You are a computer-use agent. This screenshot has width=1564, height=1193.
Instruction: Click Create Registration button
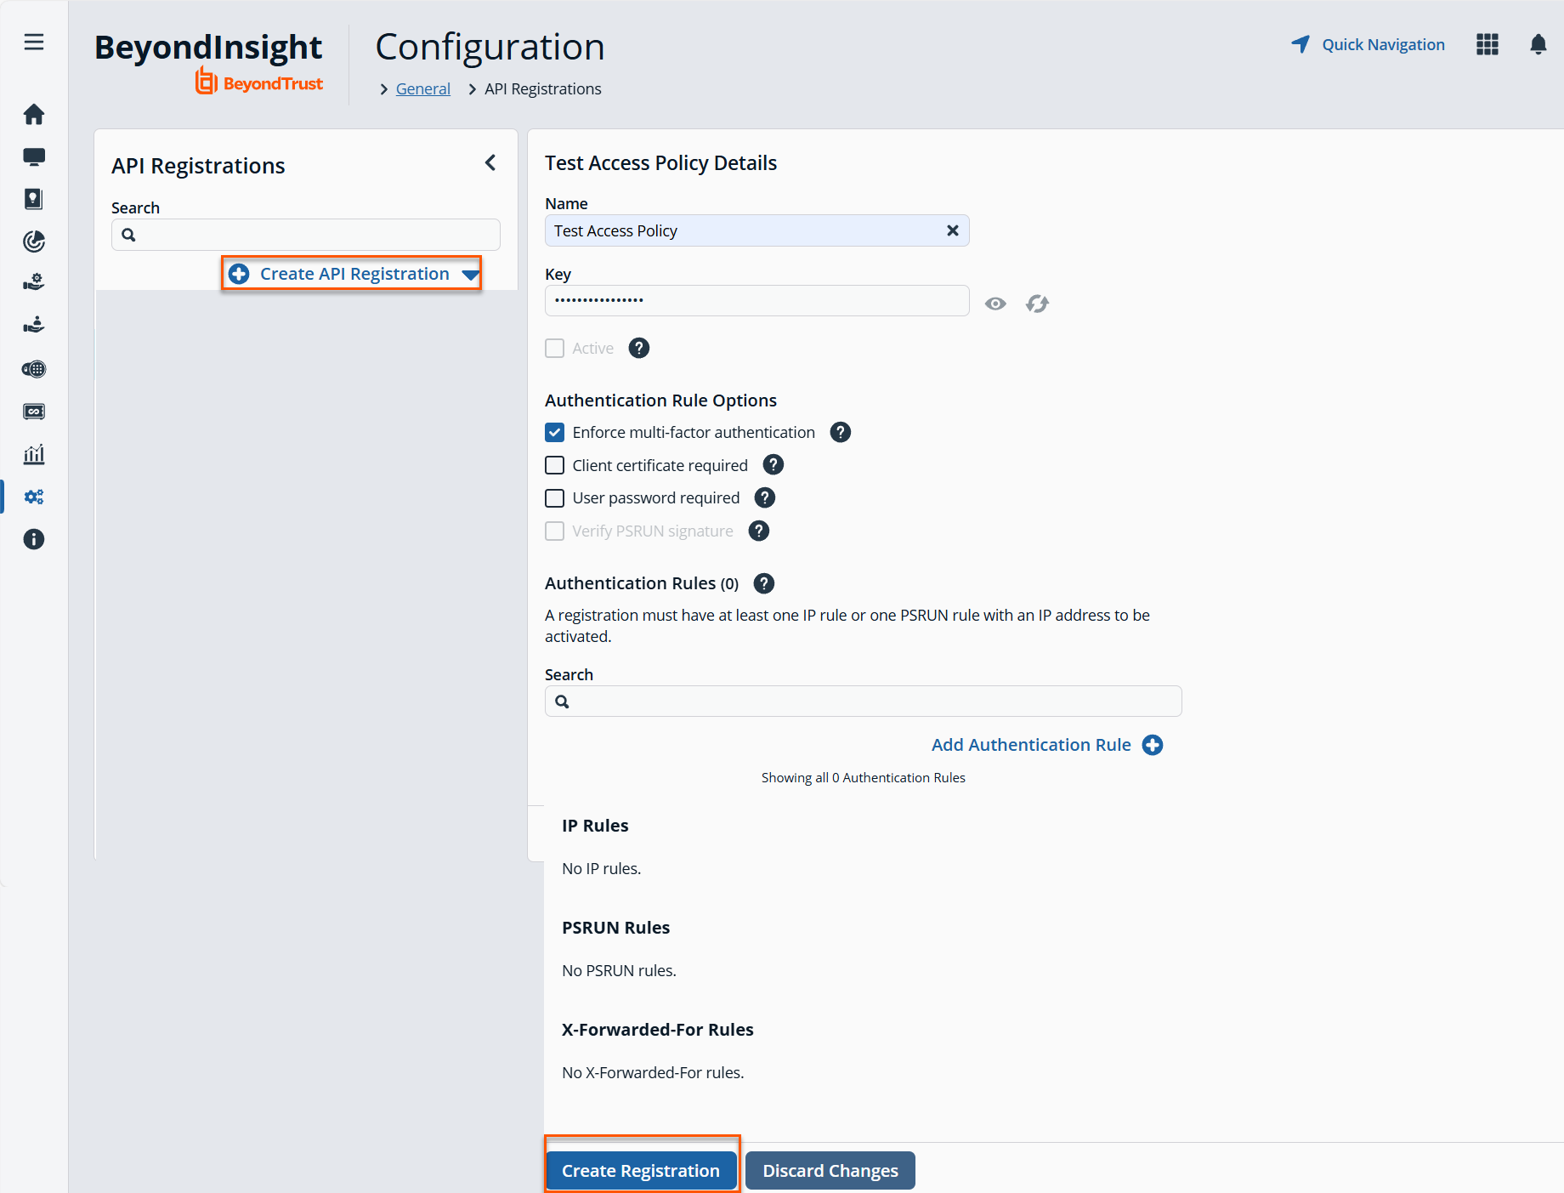[641, 1171]
